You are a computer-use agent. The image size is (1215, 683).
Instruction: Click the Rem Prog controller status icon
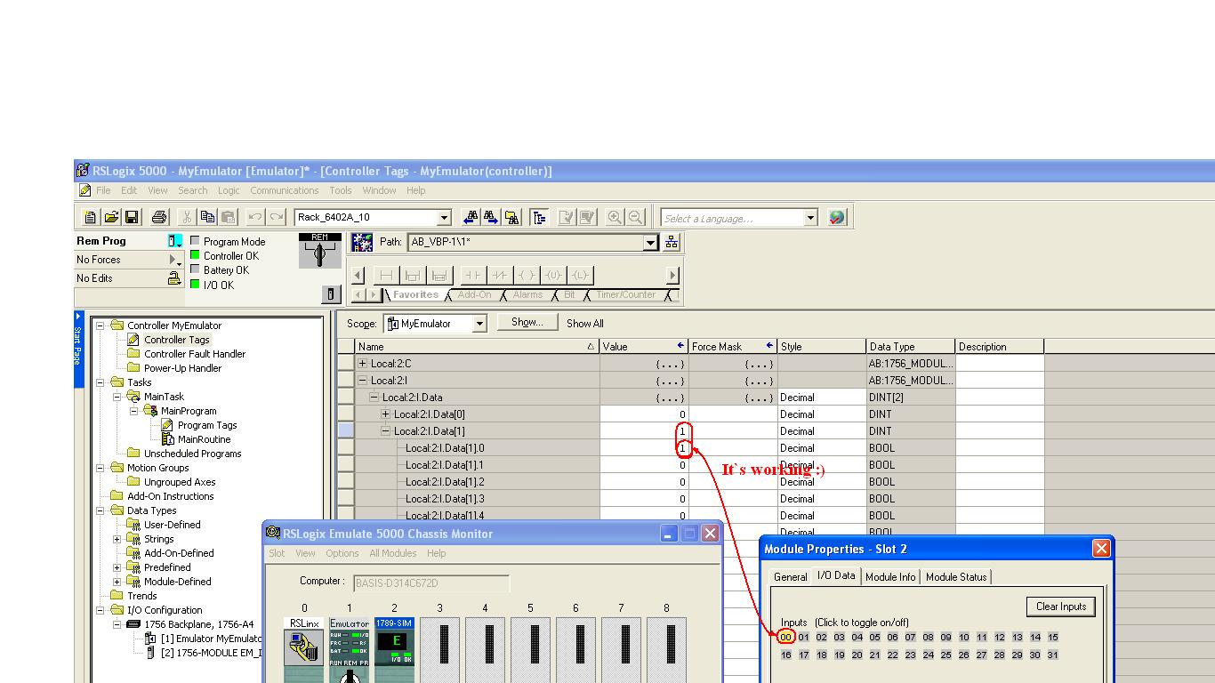pyautogui.click(x=175, y=241)
